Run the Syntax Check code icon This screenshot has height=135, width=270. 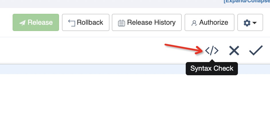pos(212,51)
